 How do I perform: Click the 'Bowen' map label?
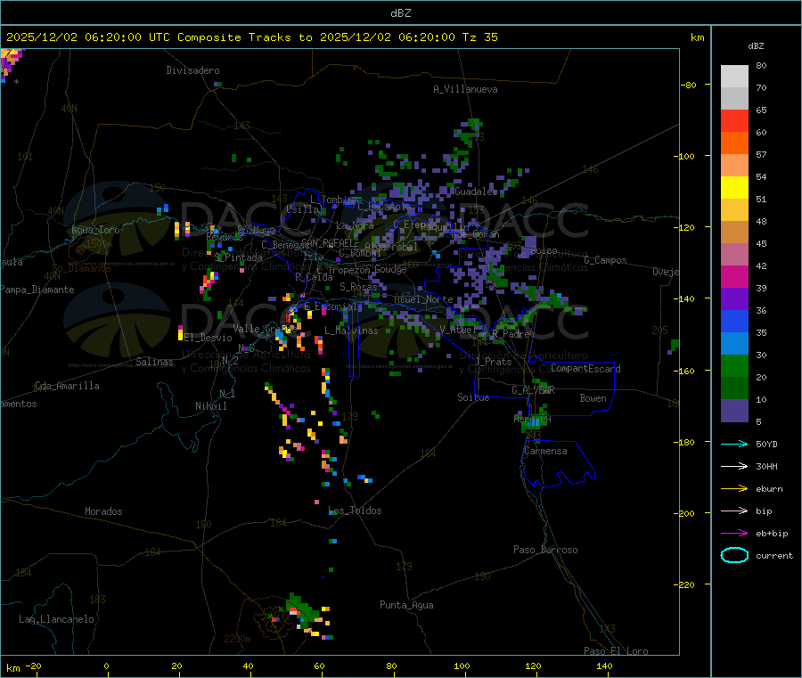click(x=593, y=398)
